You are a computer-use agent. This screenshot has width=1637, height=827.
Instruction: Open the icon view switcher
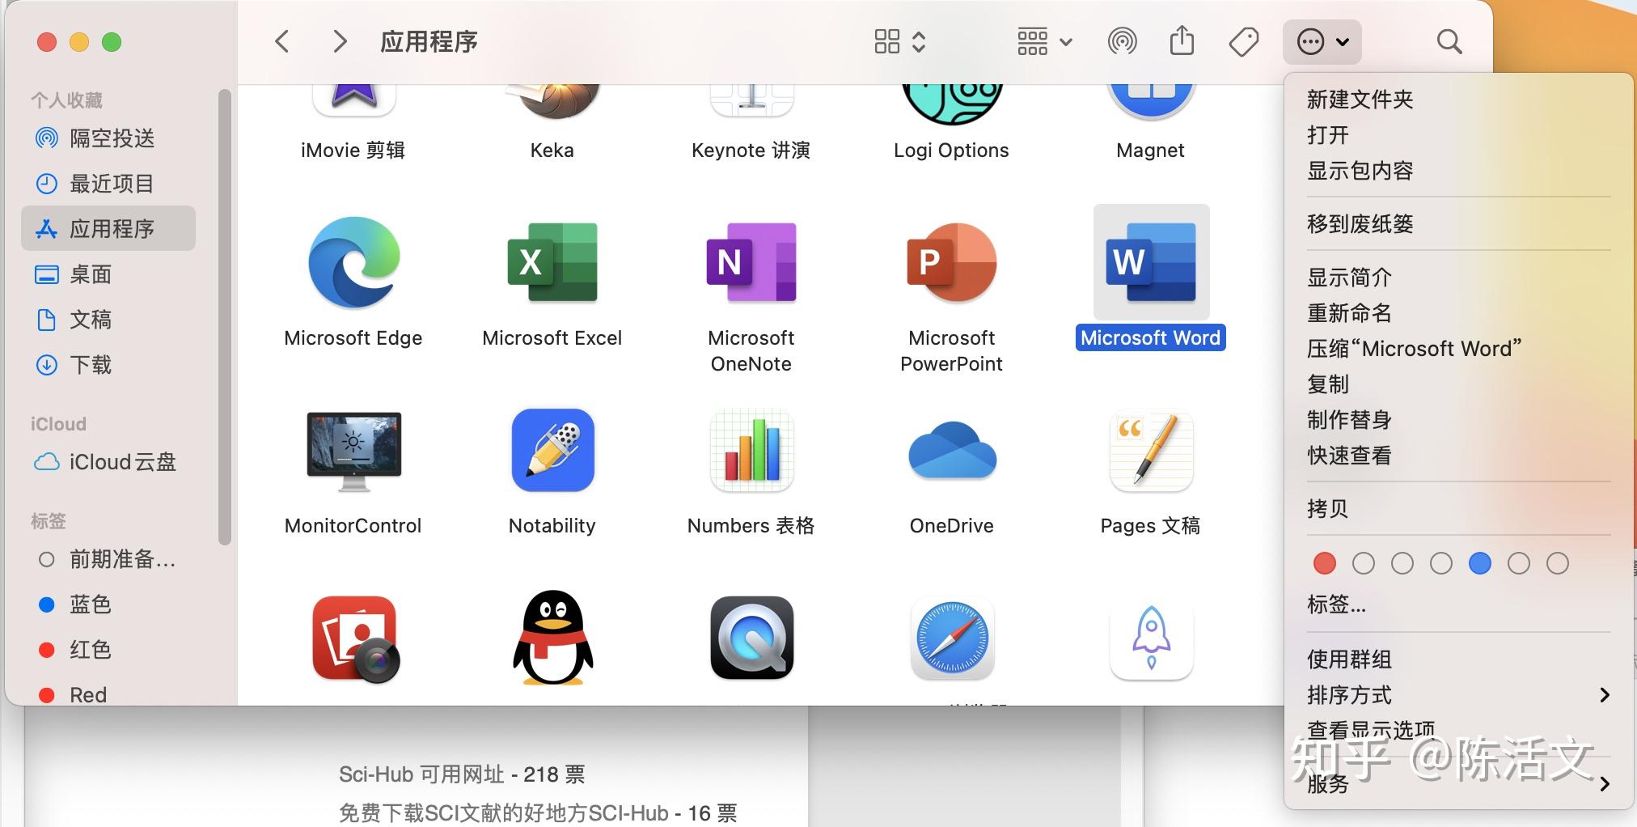coord(899,41)
